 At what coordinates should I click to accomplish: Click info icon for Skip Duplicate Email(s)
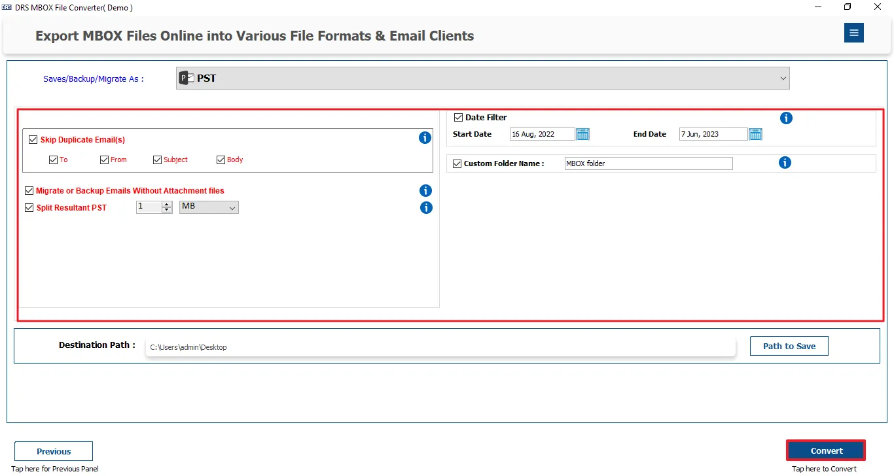click(x=425, y=138)
